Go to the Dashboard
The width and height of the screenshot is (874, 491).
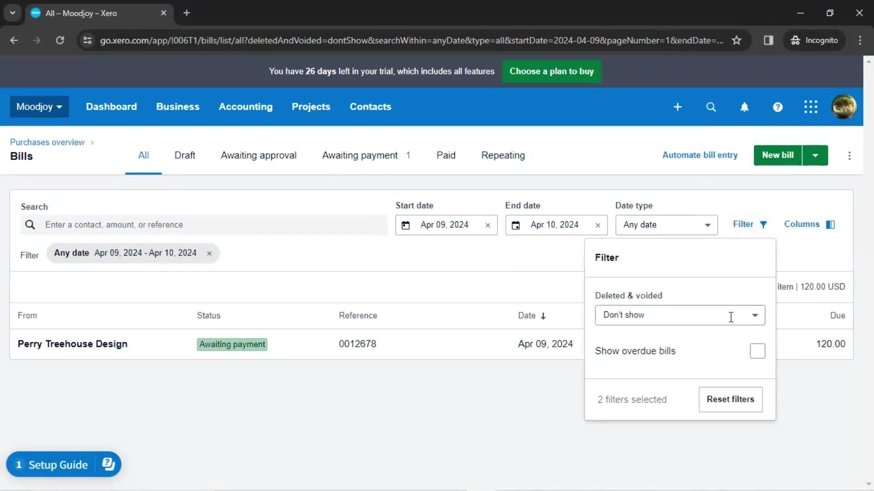point(111,107)
